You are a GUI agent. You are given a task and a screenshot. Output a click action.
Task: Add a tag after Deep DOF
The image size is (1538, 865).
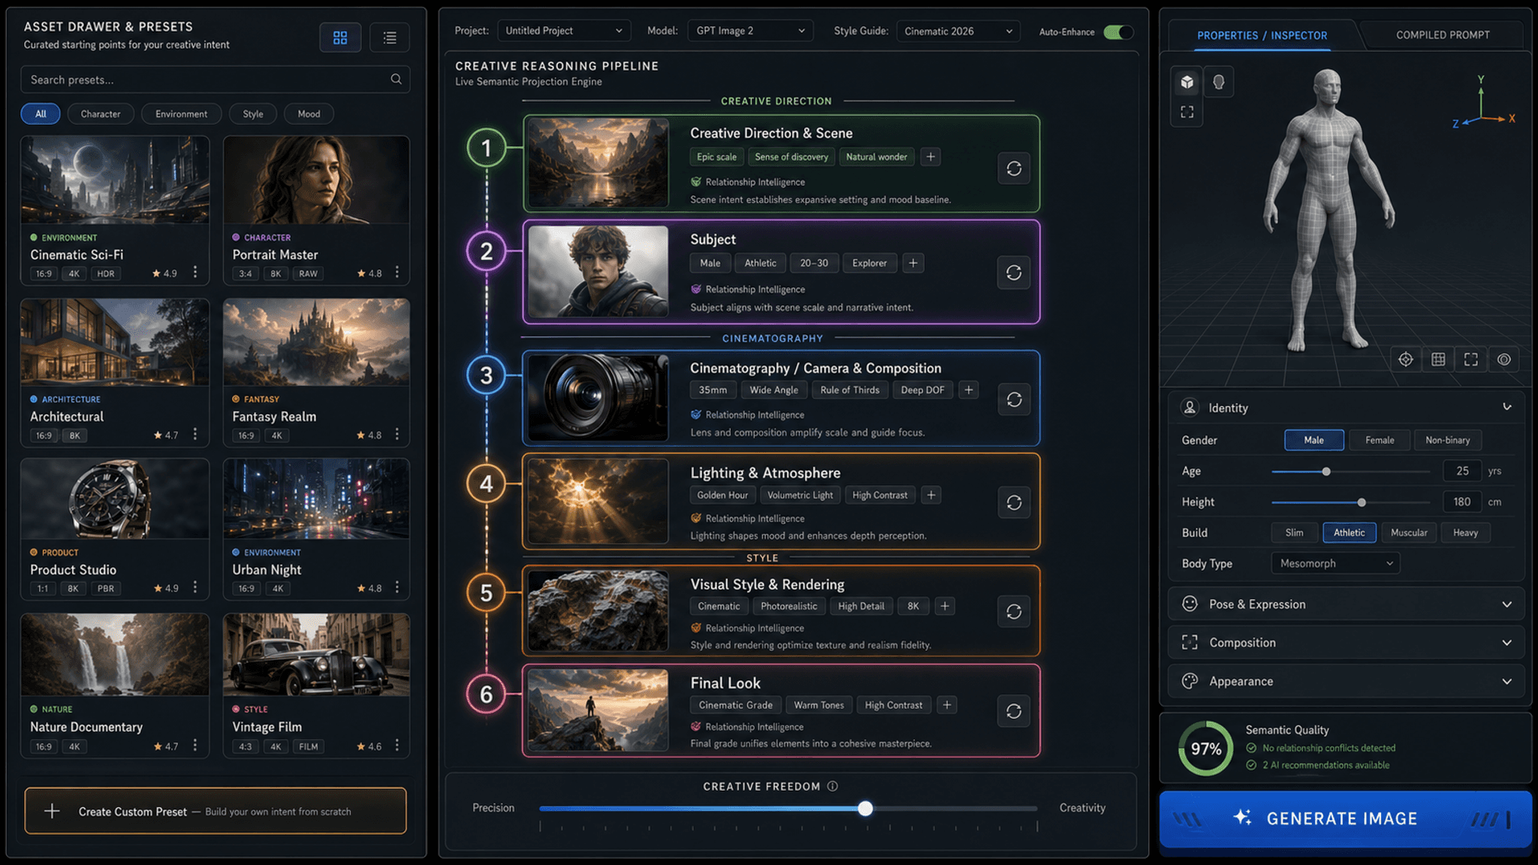tap(969, 390)
